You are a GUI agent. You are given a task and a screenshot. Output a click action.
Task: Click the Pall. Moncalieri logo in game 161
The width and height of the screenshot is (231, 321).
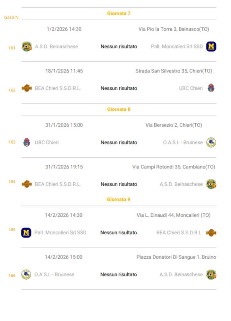211,47
